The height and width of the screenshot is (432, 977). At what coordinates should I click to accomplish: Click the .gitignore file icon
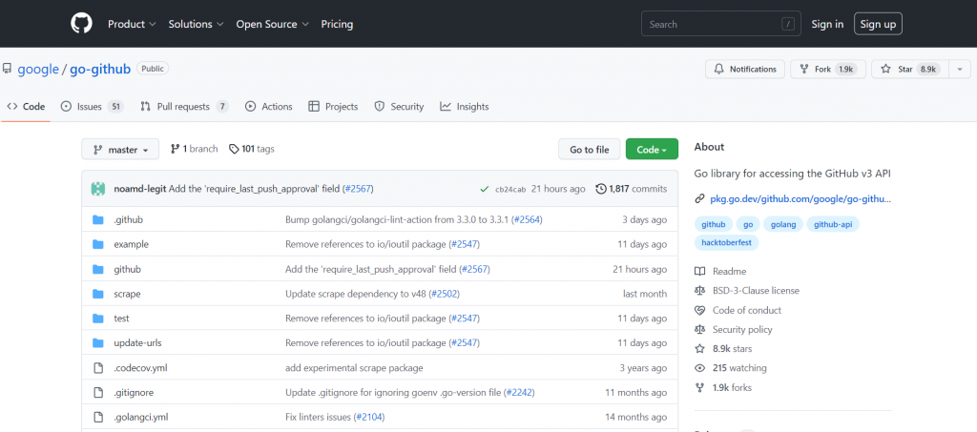98,392
